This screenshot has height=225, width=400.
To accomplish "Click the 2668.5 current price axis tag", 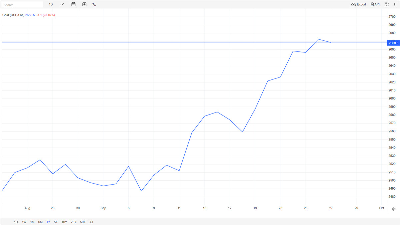I will coord(393,43).
